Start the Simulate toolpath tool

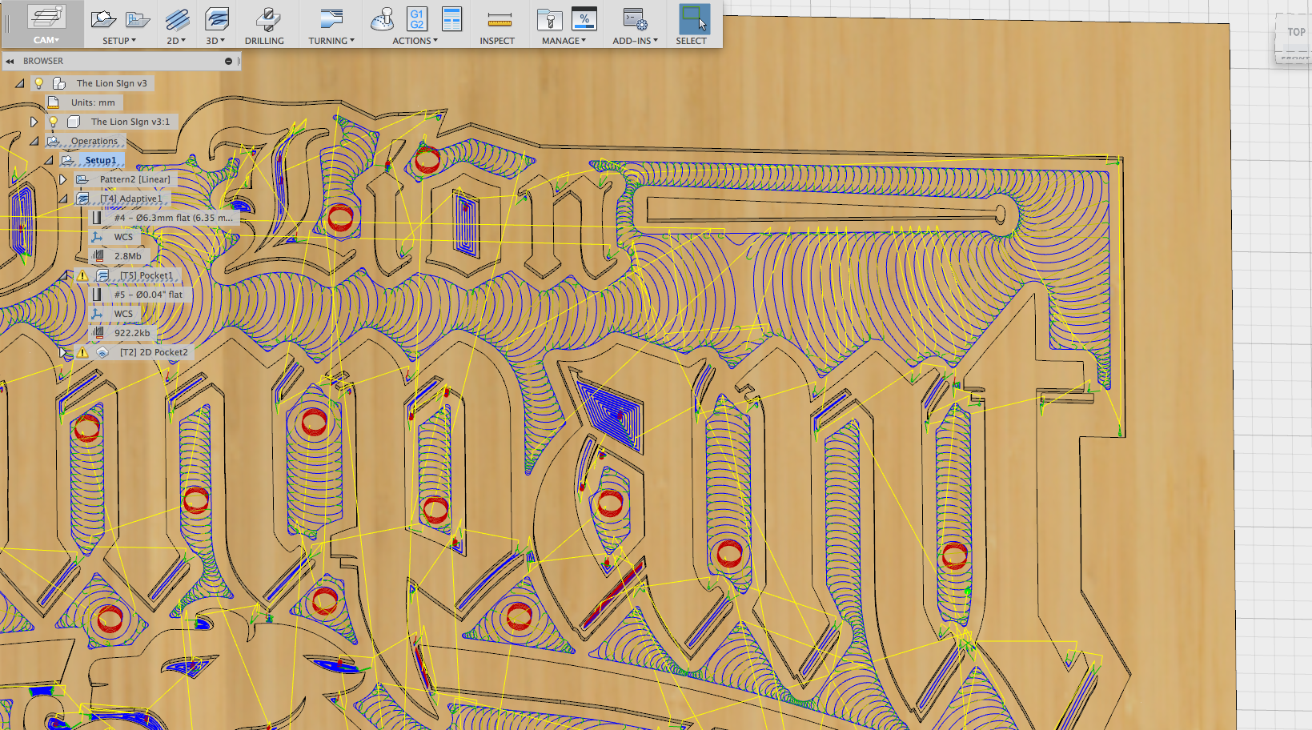[382, 19]
